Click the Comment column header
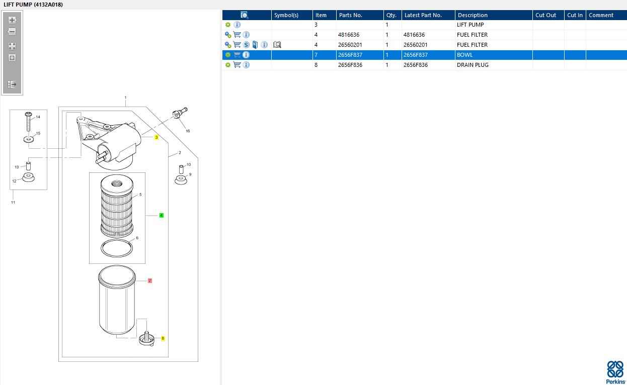 click(x=606, y=15)
